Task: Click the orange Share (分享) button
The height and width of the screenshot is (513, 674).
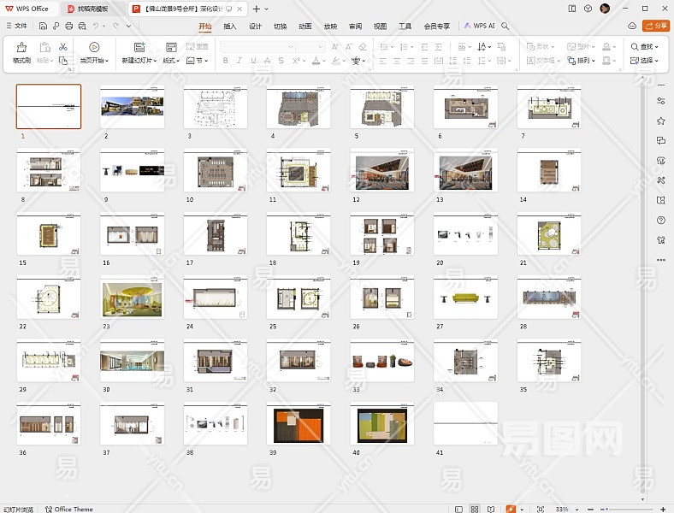Action: click(x=655, y=27)
